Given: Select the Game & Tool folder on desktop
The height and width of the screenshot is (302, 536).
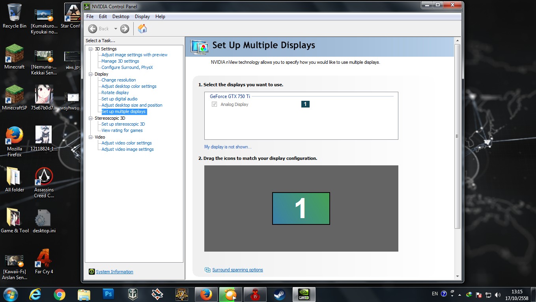Looking at the screenshot, I should tap(15, 220).
